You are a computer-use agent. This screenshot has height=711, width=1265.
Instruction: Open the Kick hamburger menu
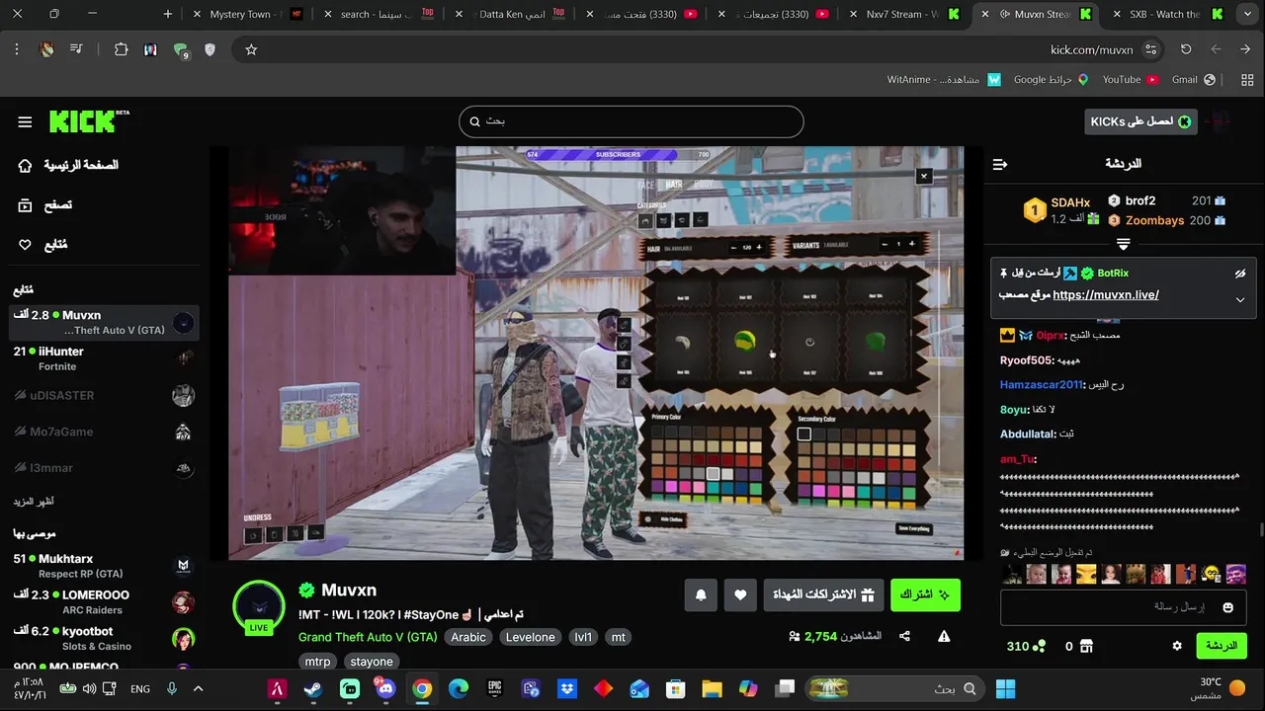[x=25, y=121]
